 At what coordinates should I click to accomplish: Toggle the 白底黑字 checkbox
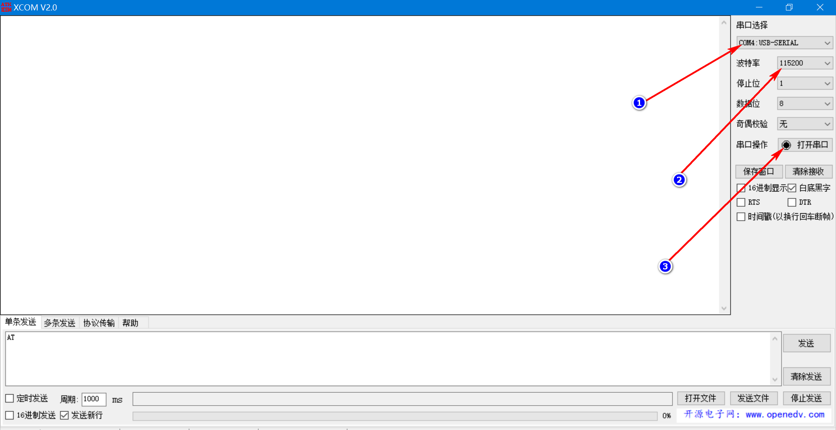(x=792, y=188)
